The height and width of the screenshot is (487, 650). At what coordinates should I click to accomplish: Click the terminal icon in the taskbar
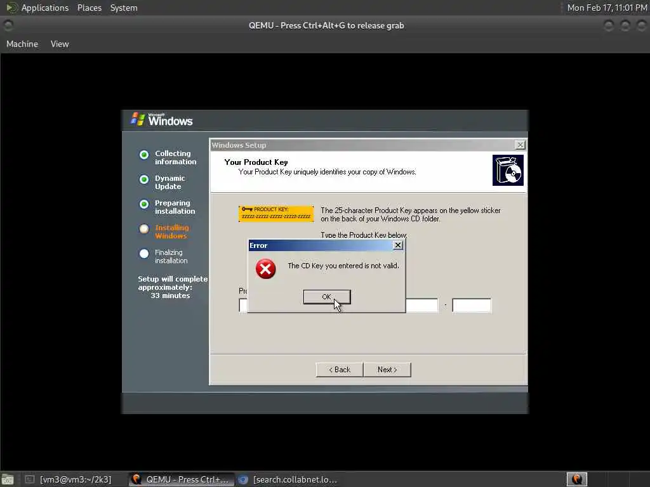point(29,479)
